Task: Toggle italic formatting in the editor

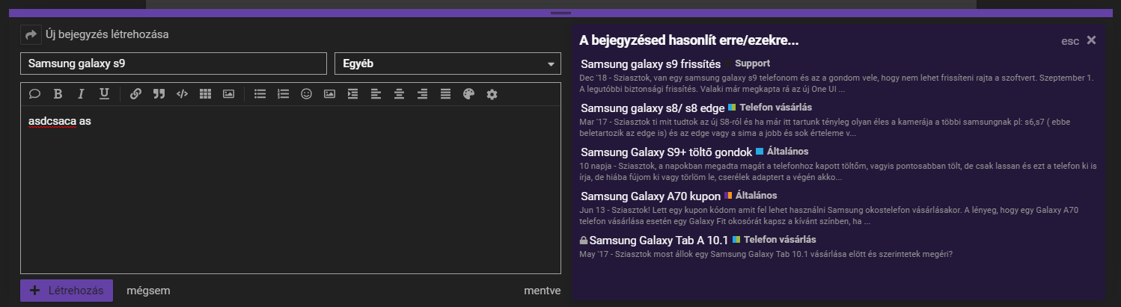Action: [x=81, y=94]
